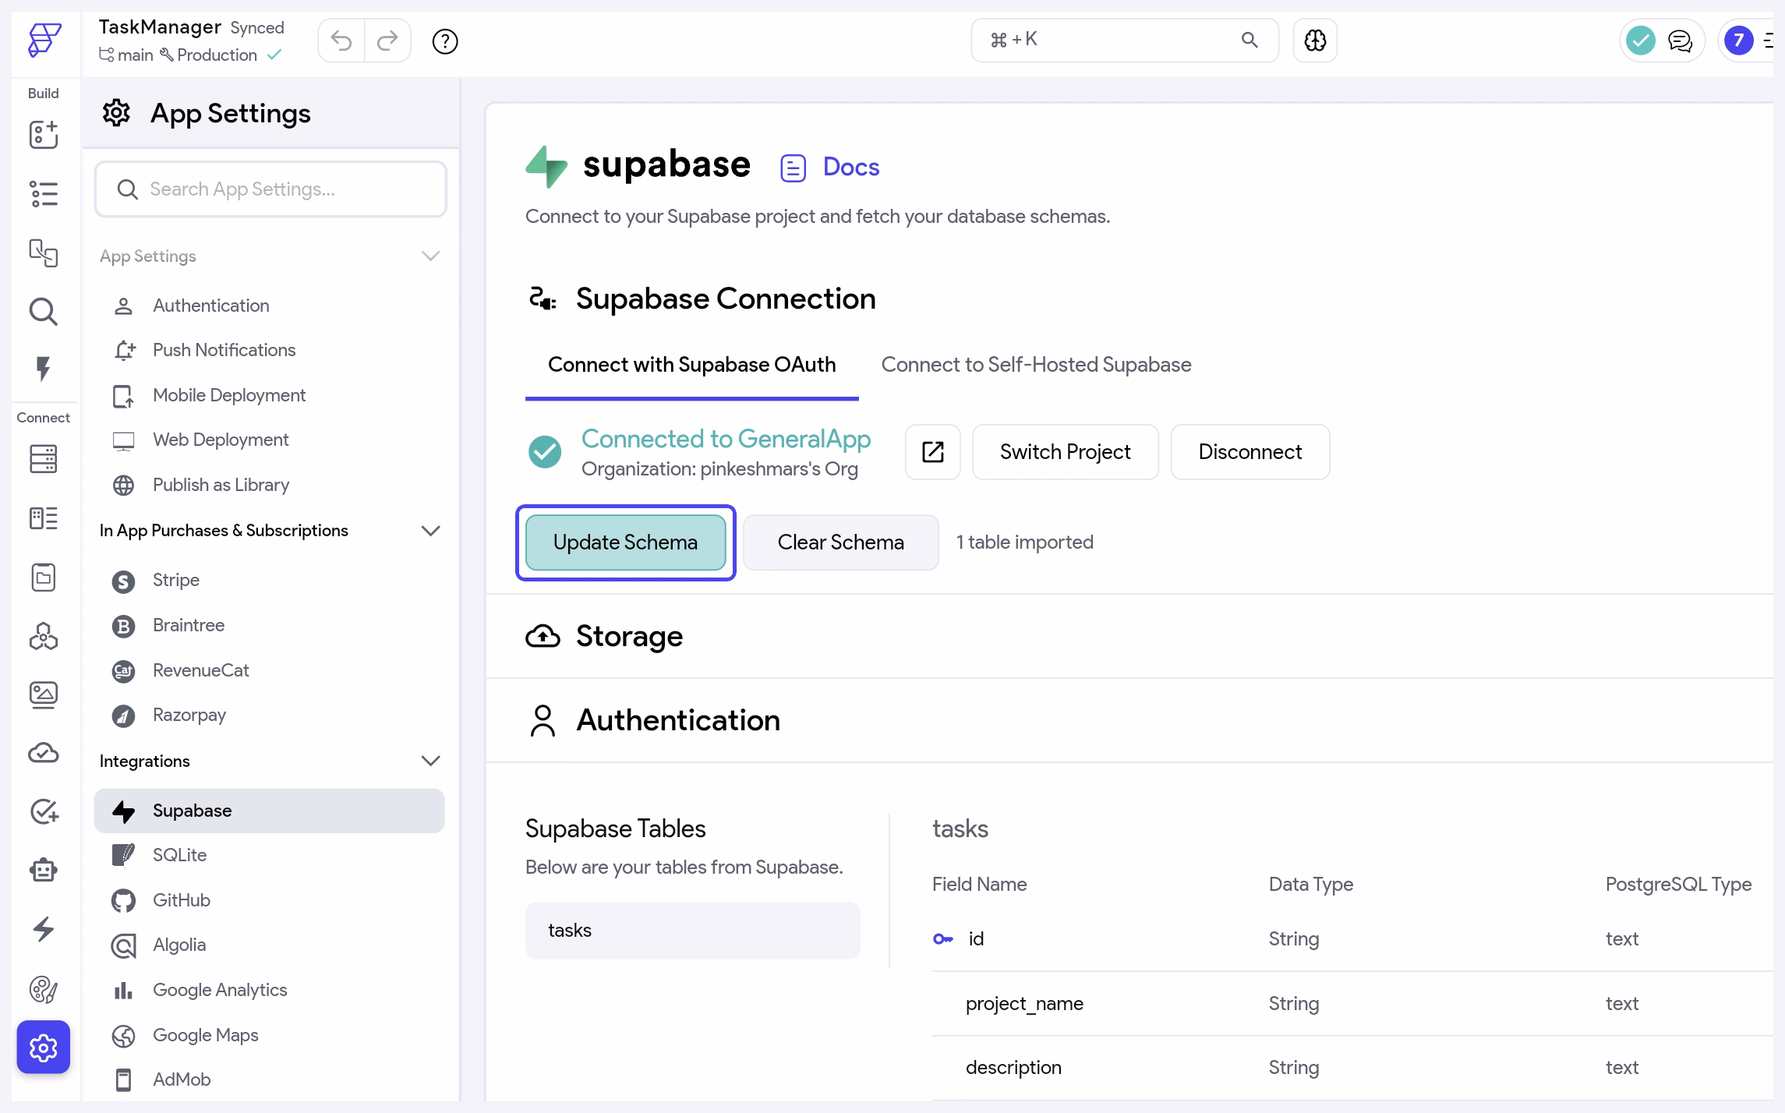Open Google Maps integration settings

point(270,1035)
